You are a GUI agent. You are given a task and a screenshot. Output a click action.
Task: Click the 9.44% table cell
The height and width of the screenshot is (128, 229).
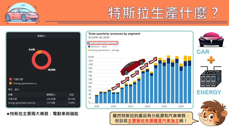71,103
